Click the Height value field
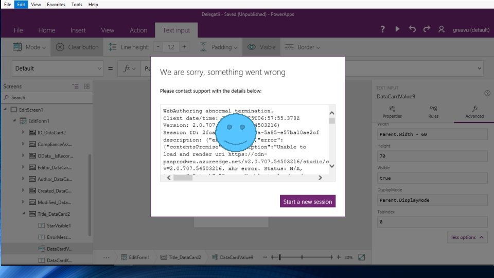This screenshot has width=494, height=278. 432,156
